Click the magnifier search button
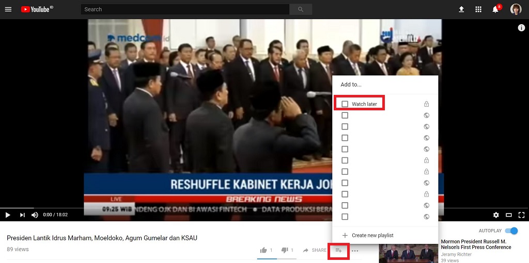The image size is (529, 263). (x=301, y=9)
